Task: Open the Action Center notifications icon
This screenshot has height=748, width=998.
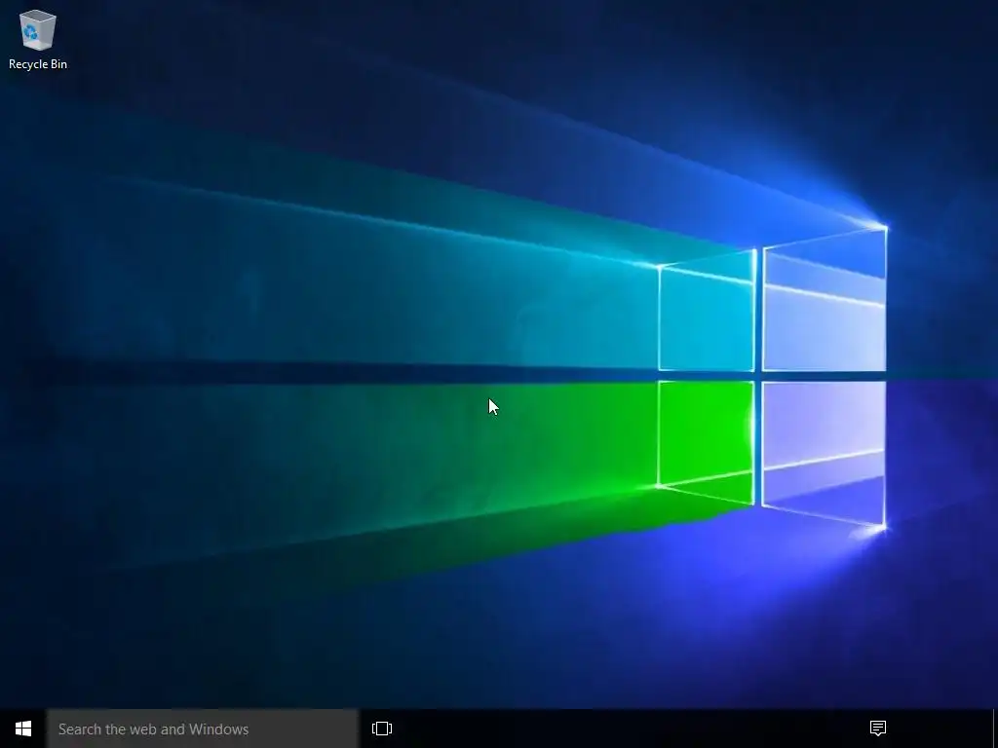Action: [x=878, y=729]
